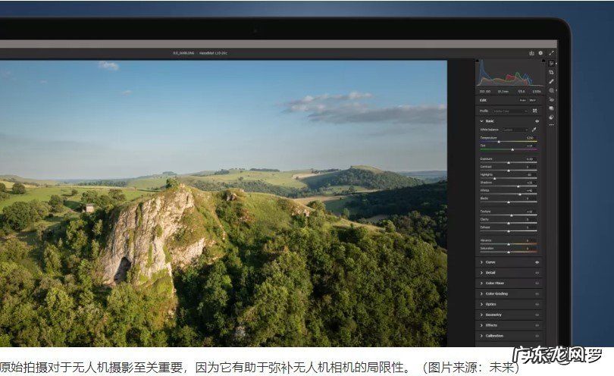Screen dimensions: 614x376
Task: Toggle Effects panel visibility eye
Action: tap(537, 325)
